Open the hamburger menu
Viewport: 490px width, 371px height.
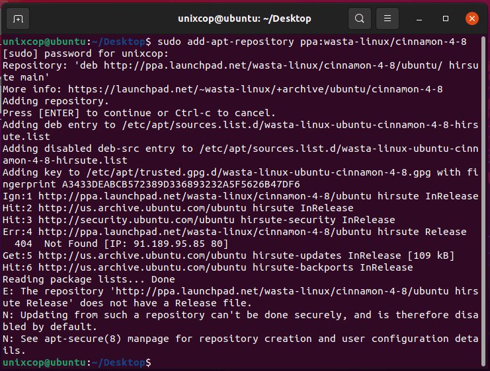(388, 18)
